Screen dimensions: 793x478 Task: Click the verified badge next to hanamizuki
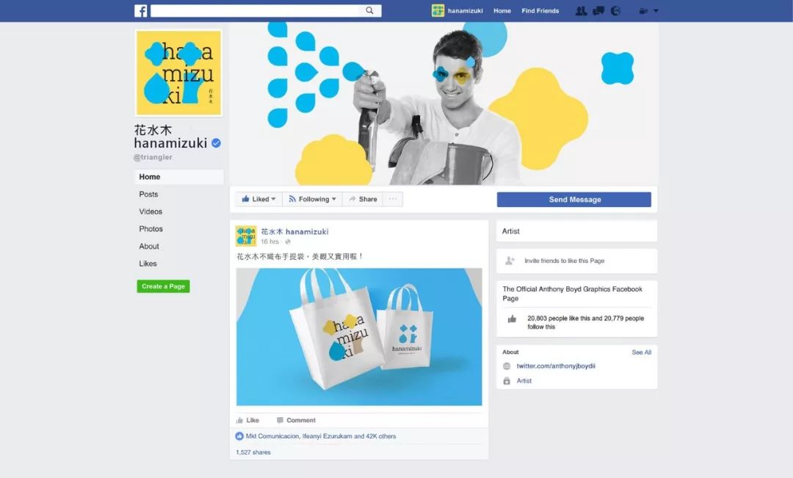(216, 143)
